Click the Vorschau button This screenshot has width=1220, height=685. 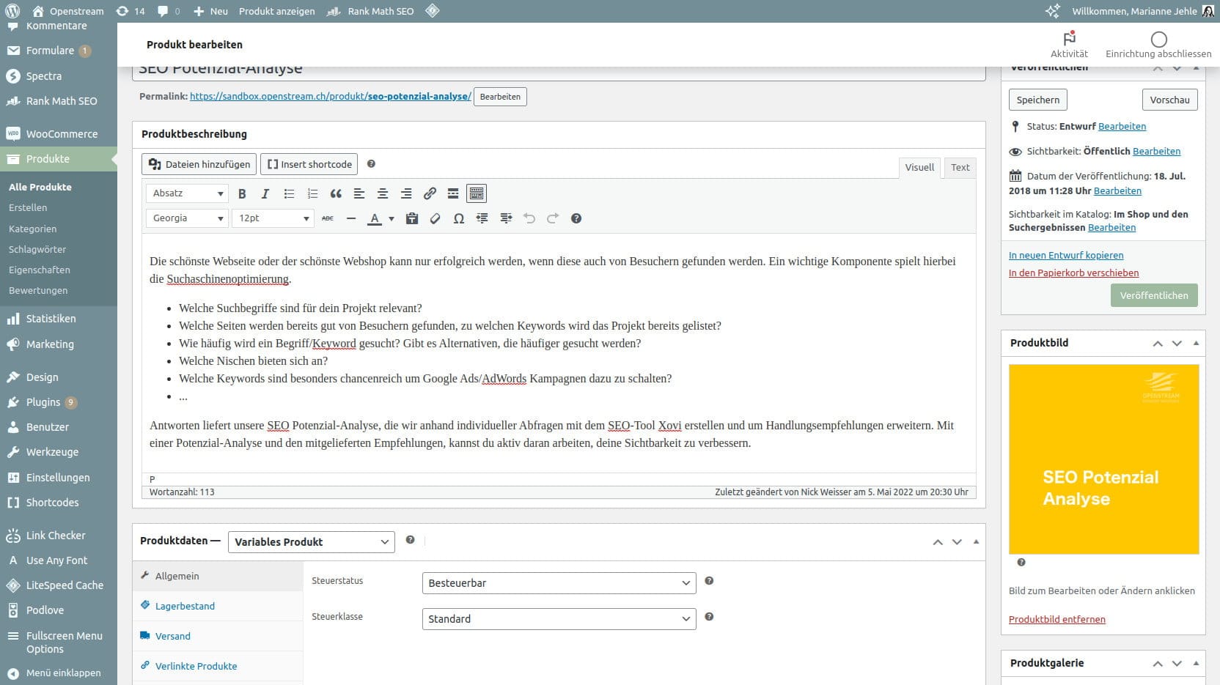pos(1169,100)
